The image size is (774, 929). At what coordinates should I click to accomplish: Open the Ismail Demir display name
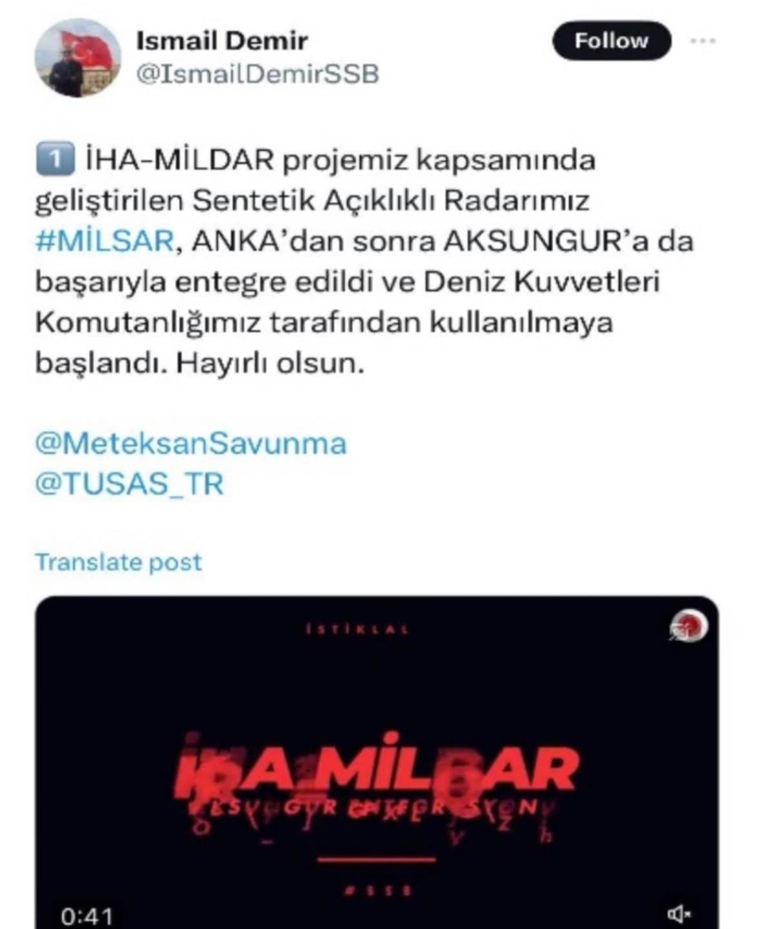point(222,41)
